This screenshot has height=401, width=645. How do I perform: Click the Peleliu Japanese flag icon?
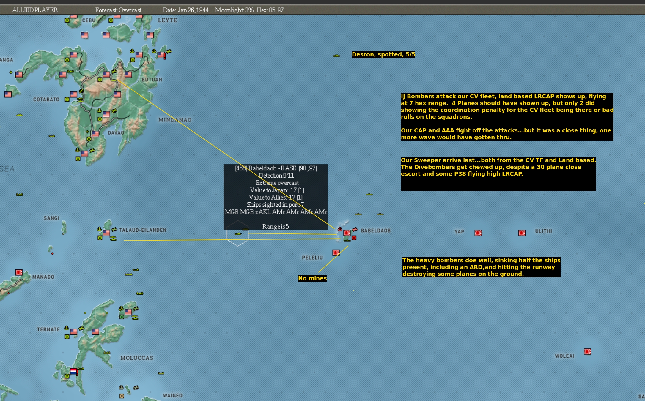click(x=336, y=252)
